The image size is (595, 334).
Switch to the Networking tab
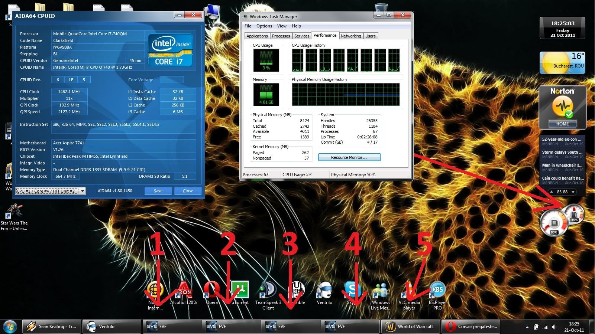coord(351,36)
